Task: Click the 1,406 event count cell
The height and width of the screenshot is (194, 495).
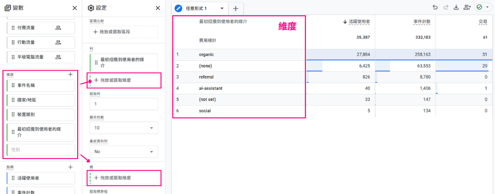Action: point(425,88)
